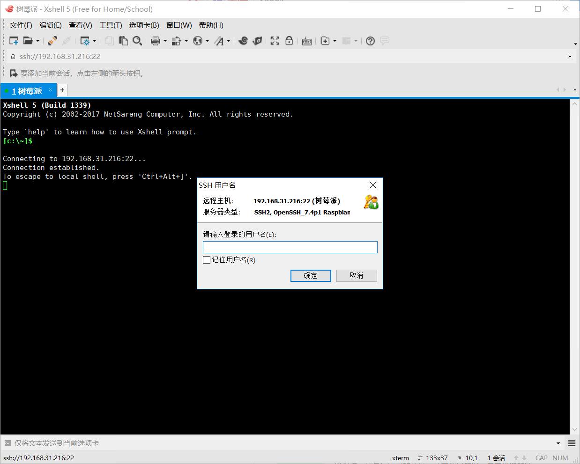Open the Window menu (窗口)
580x464 pixels.
(x=179, y=25)
